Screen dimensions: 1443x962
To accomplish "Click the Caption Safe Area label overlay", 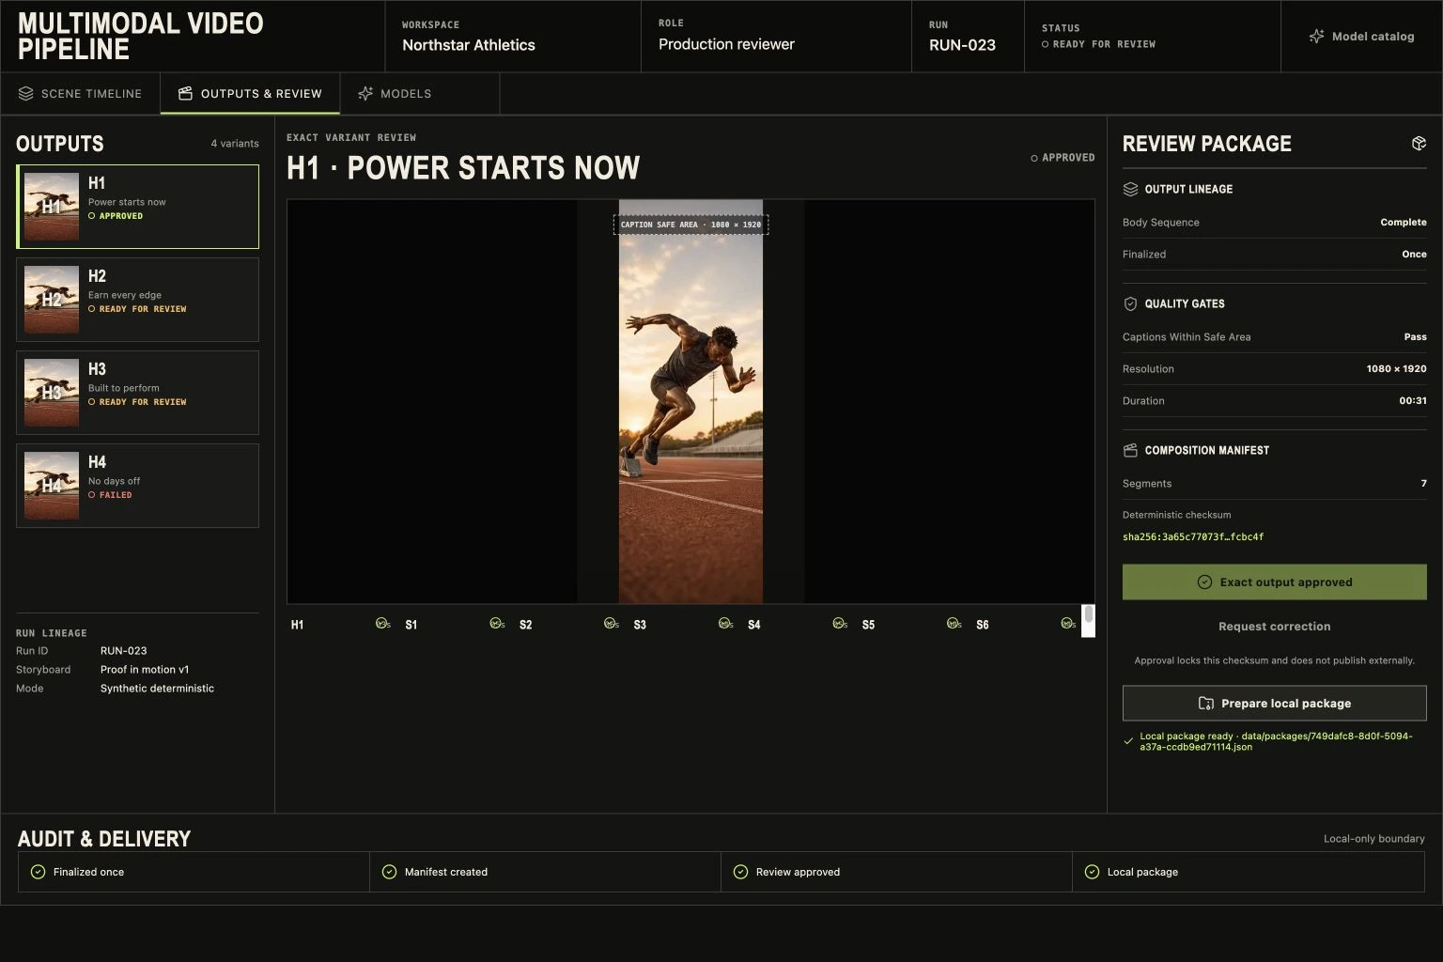I will tap(690, 225).
